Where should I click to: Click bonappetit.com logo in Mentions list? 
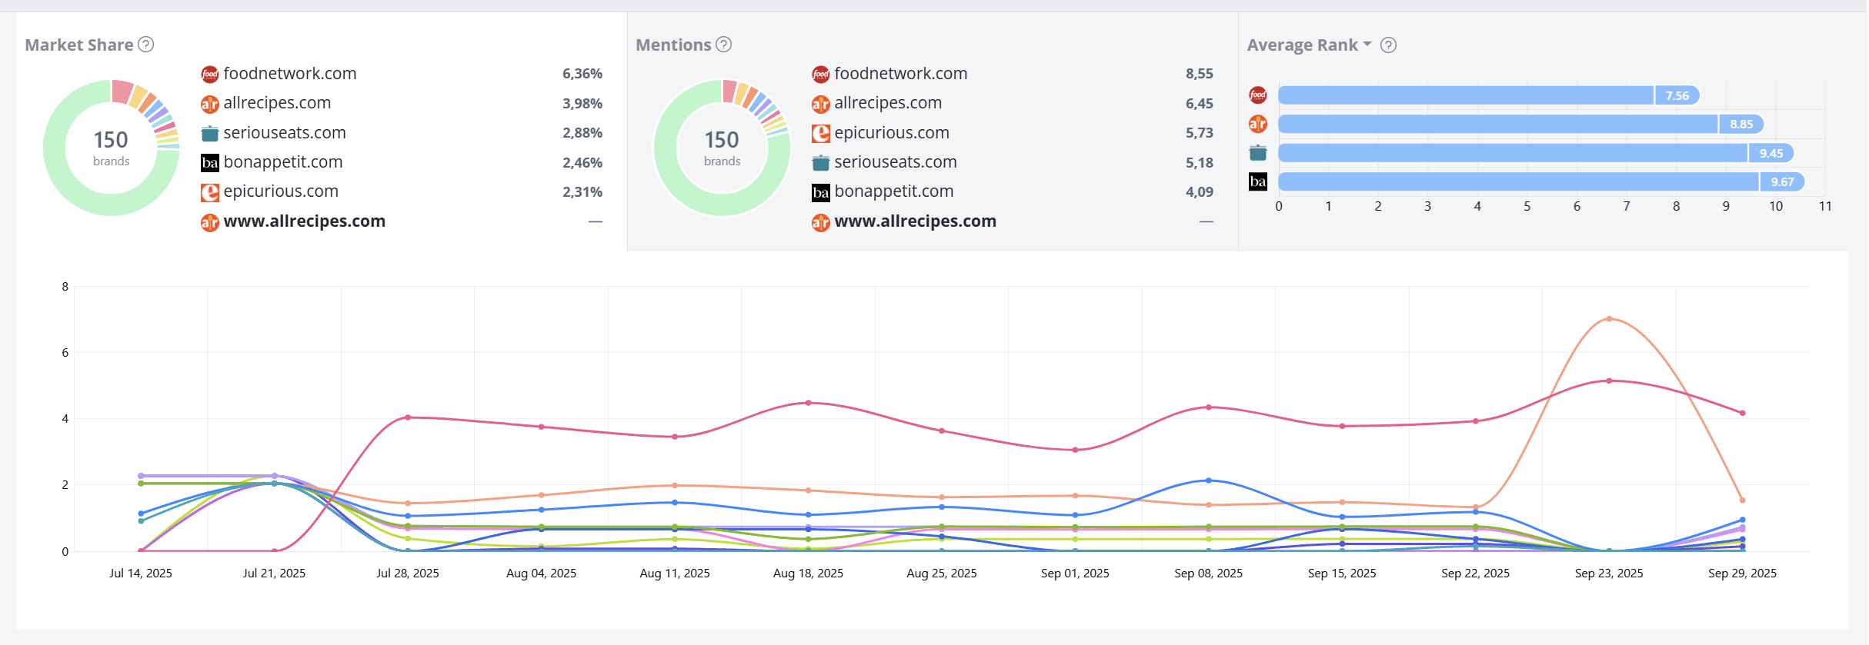click(820, 192)
